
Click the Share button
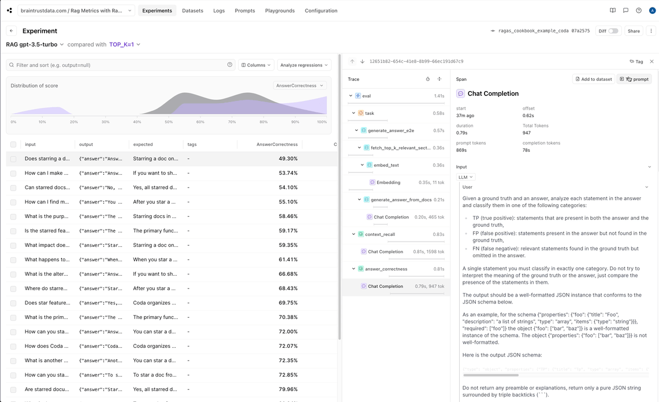[634, 31]
